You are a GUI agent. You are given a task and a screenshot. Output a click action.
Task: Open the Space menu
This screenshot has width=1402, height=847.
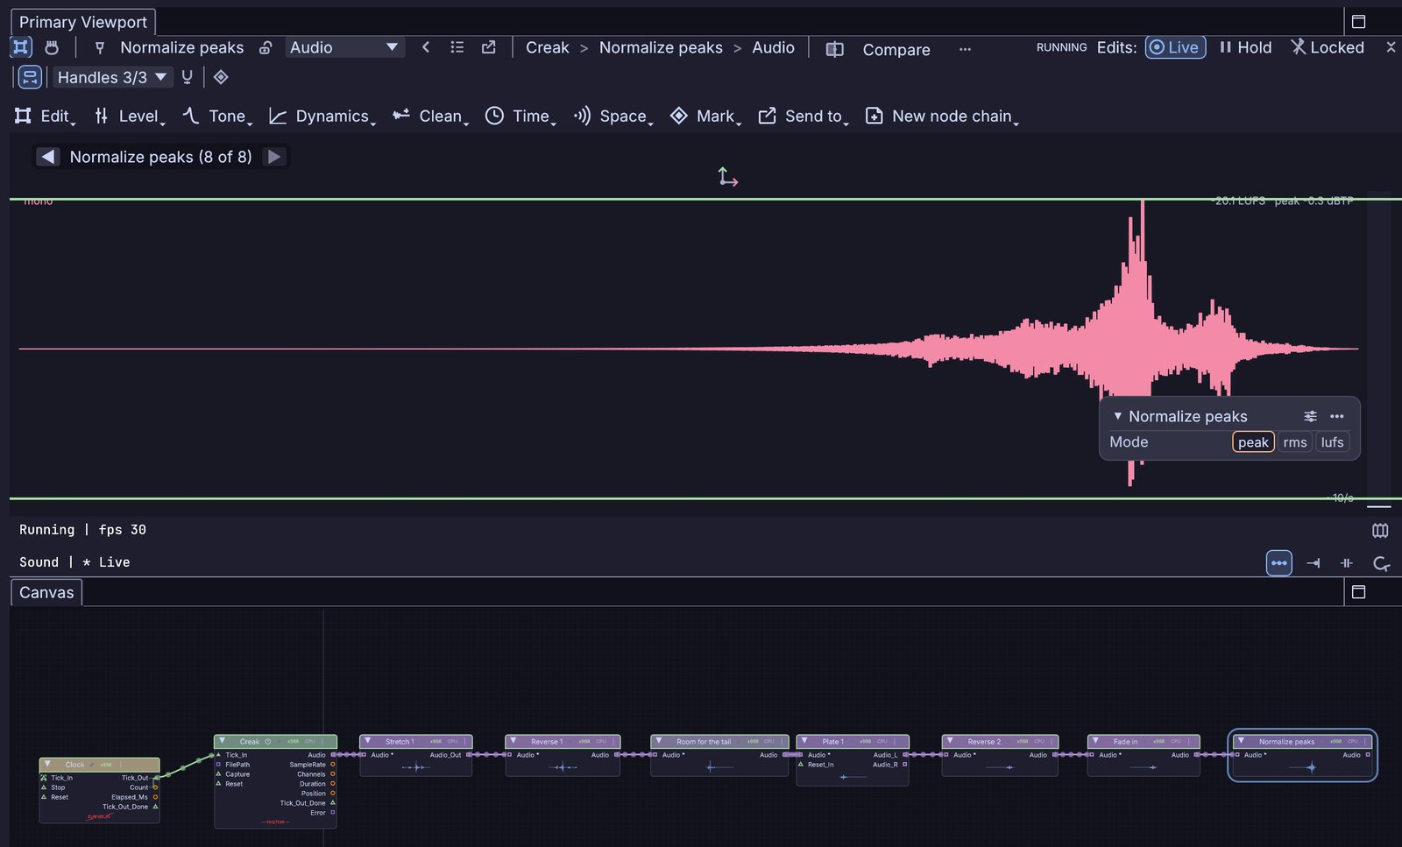[x=612, y=116]
